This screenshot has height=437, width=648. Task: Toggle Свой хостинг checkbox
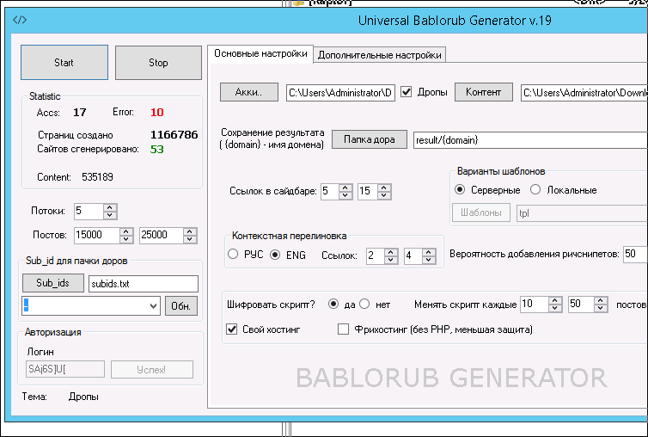pyautogui.click(x=232, y=329)
